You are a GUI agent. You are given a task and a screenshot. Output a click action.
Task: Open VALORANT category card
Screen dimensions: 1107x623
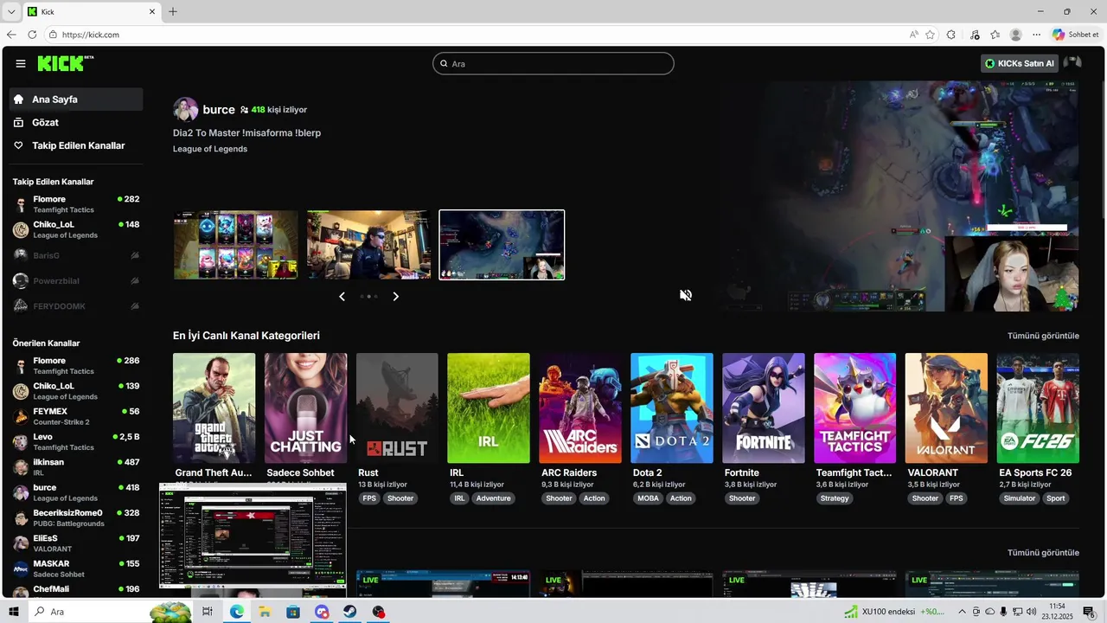click(x=946, y=408)
